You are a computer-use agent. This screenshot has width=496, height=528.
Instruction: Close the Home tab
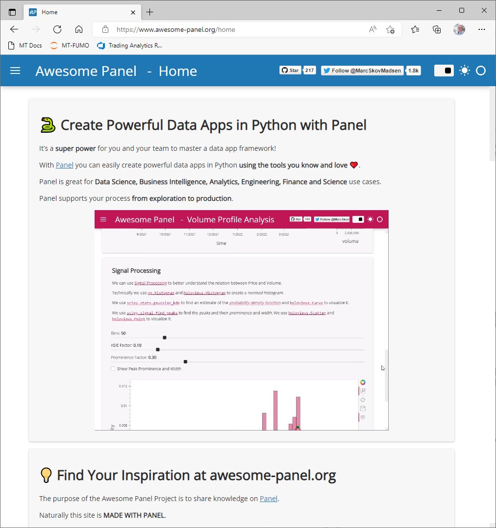coord(133,12)
